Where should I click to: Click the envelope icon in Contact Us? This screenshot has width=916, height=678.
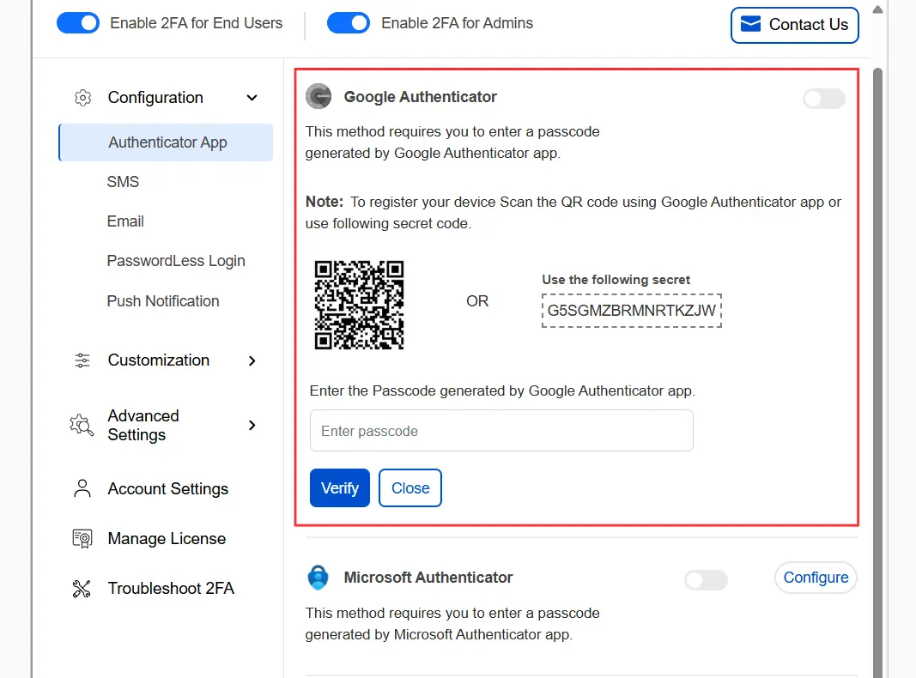(750, 24)
